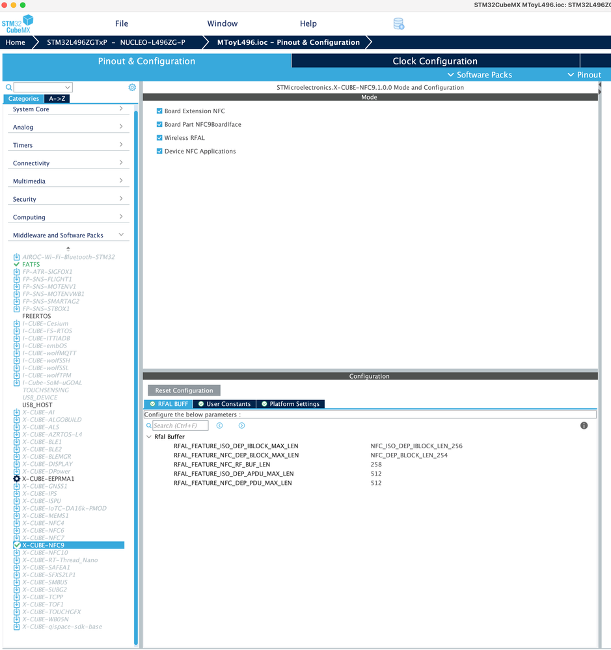Click the RFAL_FEATURE_NFC_RF_BUF_LEN value 258
The height and width of the screenshot is (650, 611).
[x=376, y=465]
